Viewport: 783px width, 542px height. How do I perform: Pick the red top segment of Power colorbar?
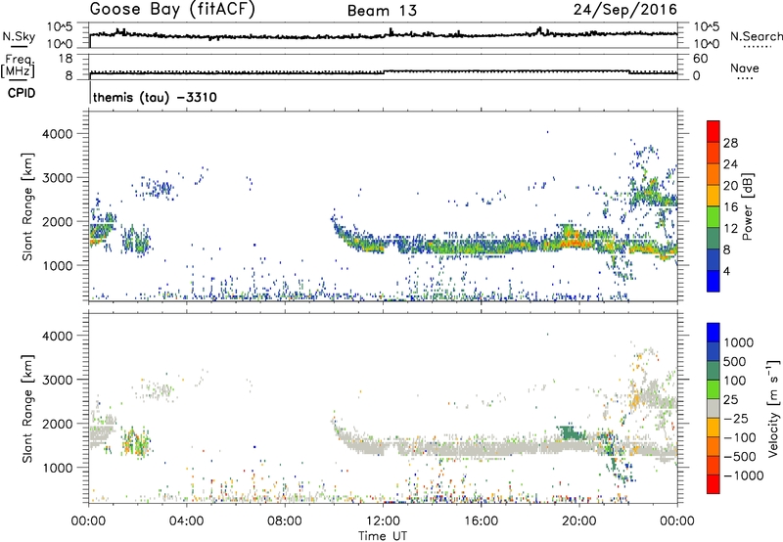pos(714,131)
